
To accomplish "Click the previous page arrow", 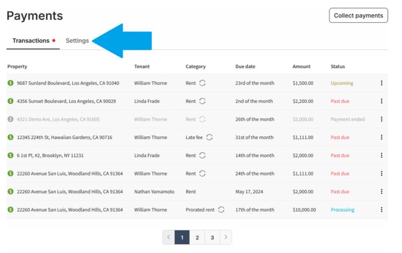I will pos(169,237).
